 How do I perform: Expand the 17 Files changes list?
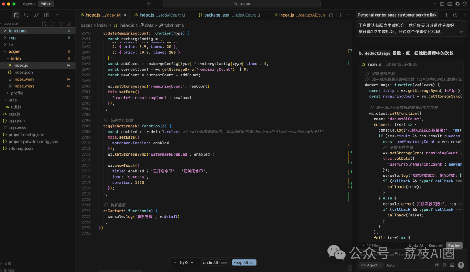[371, 245]
